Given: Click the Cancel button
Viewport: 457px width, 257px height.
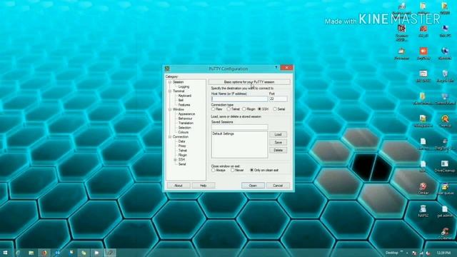Looking at the screenshot, I should coord(278,186).
